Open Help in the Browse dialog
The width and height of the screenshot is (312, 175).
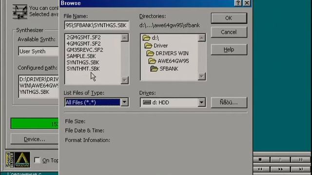click(x=229, y=50)
